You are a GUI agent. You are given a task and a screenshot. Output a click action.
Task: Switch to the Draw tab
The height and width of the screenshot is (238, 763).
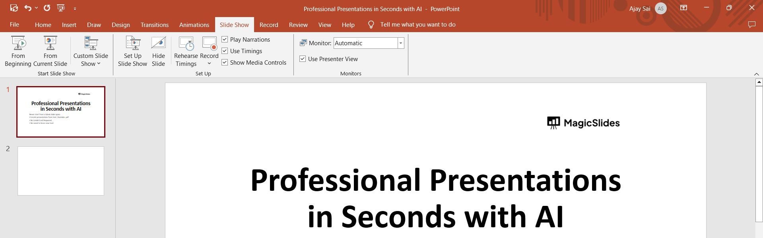point(94,25)
